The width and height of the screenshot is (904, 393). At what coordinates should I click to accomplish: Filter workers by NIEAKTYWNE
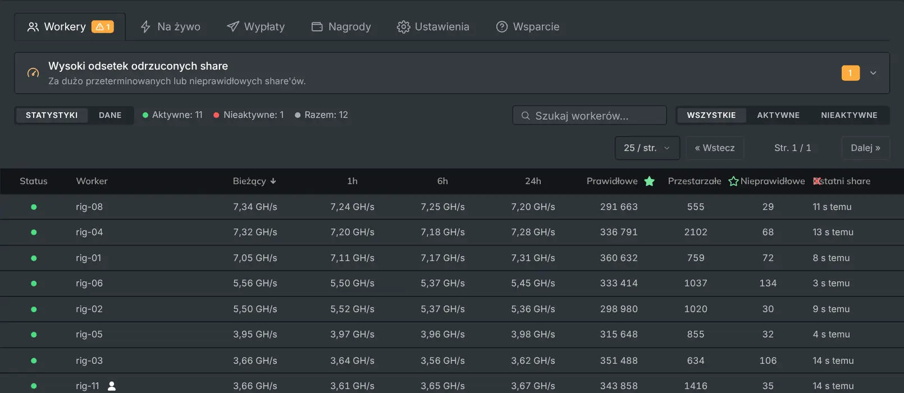(x=849, y=115)
